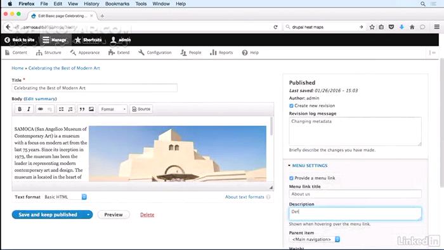
Task: Click the body editor vertical scrollbar
Action: point(271,126)
